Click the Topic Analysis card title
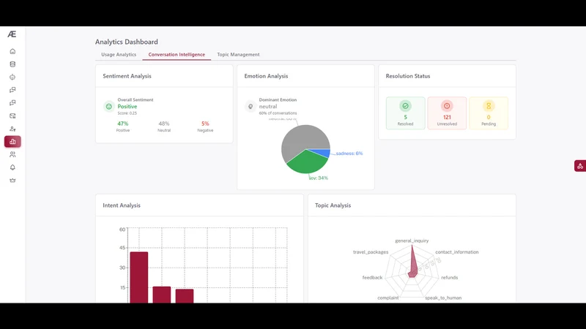The image size is (586, 329). [333, 205]
